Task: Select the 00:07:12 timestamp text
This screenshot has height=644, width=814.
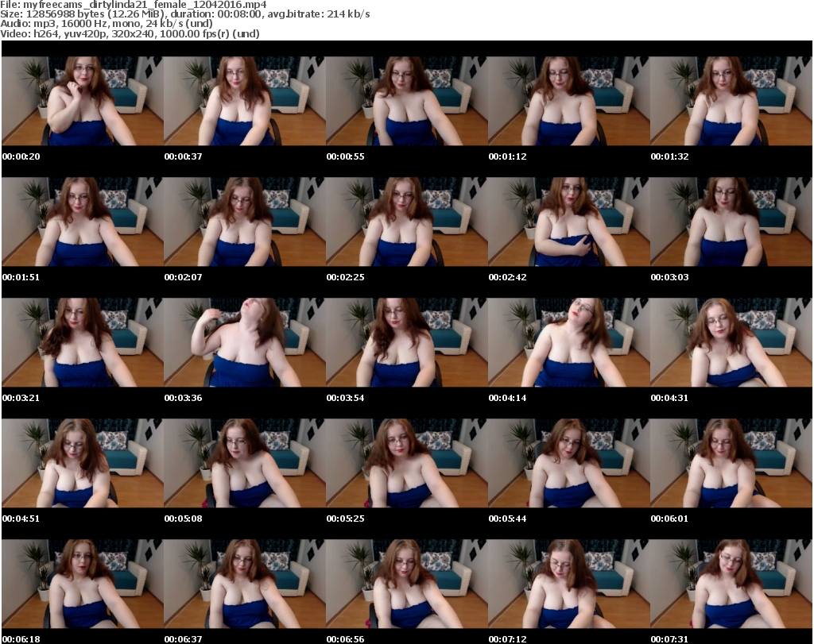Action: tap(507, 639)
